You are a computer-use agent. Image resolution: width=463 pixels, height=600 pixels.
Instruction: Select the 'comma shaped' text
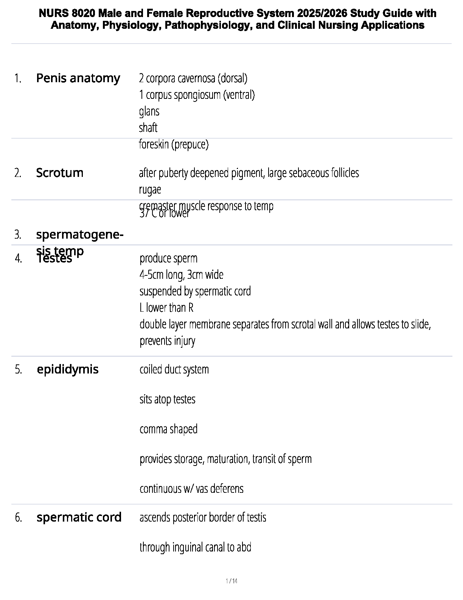168,429
